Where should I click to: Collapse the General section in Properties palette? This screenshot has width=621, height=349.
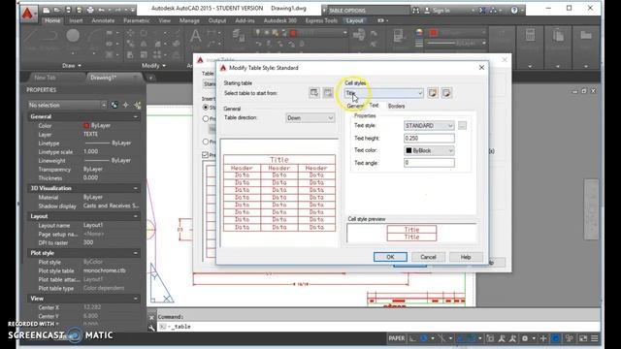(x=136, y=116)
